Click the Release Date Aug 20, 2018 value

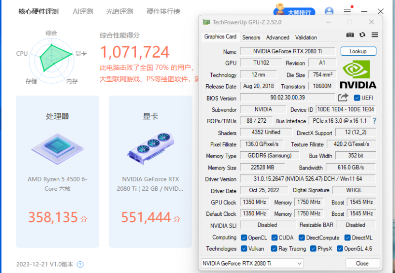(258, 86)
